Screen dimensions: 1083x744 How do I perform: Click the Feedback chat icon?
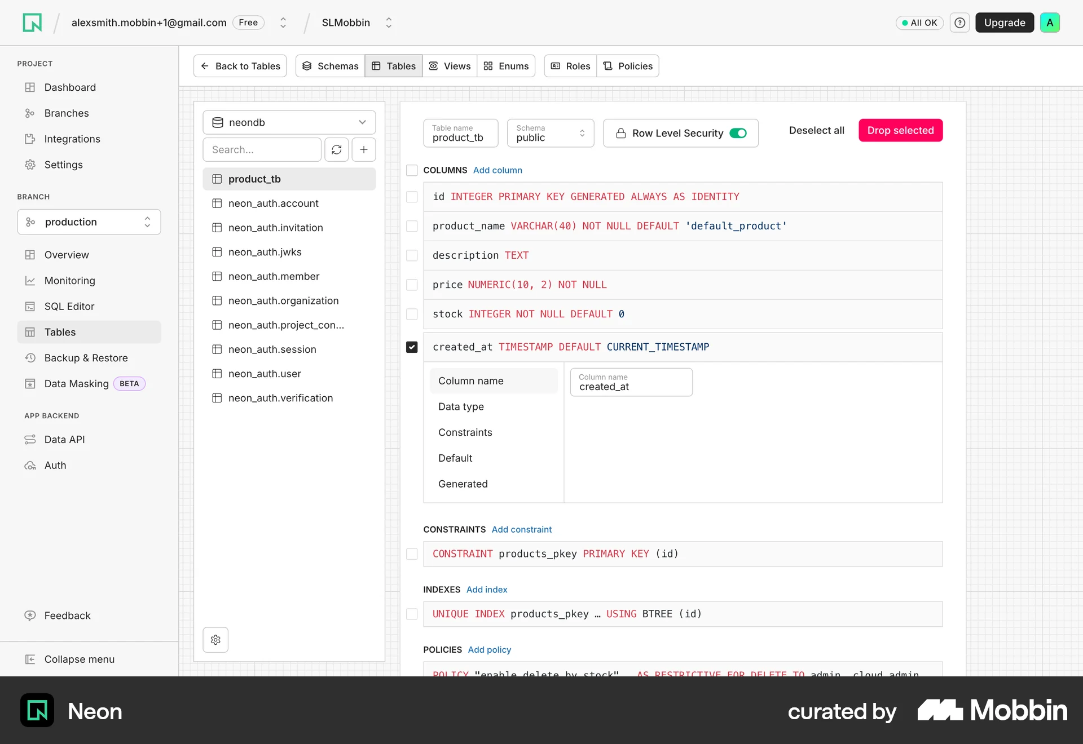30,615
